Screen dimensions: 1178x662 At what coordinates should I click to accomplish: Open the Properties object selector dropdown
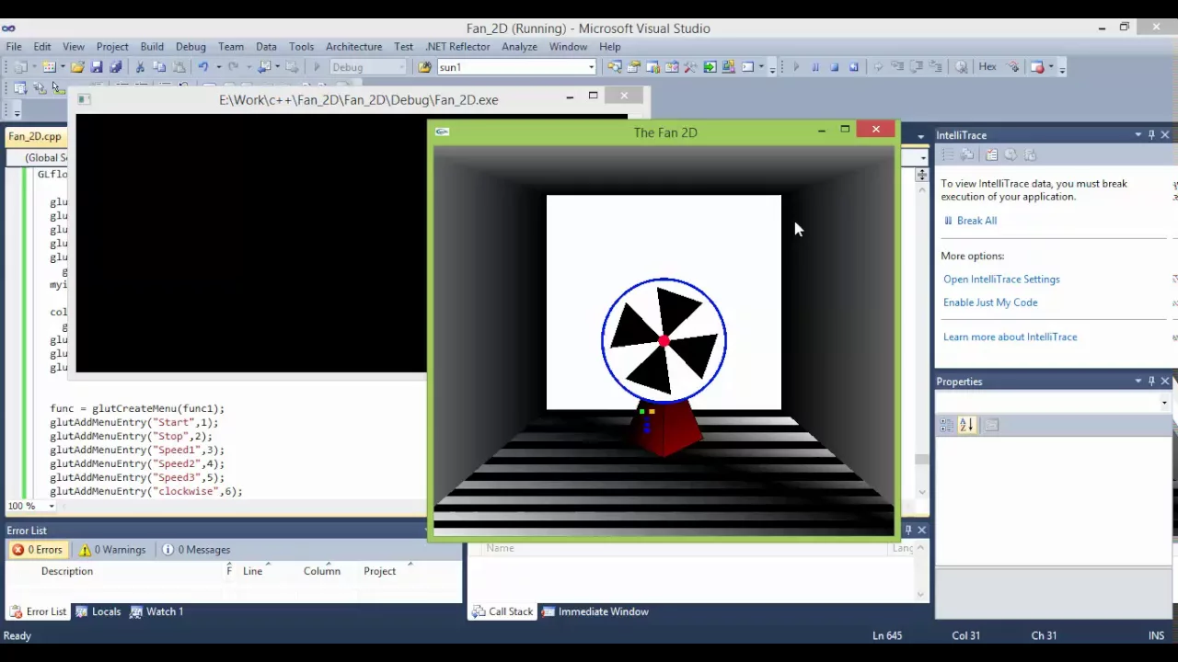[x=1164, y=403]
